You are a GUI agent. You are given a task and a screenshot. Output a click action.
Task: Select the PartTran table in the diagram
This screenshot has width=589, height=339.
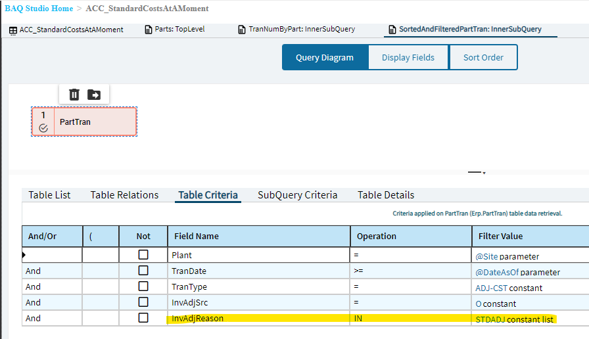95,122
